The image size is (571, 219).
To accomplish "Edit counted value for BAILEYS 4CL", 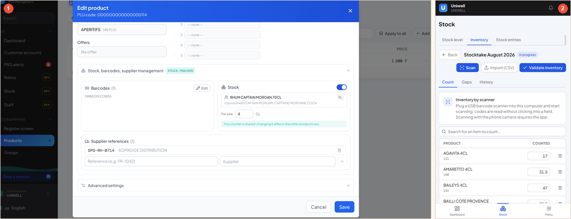I will click(539, 188).
